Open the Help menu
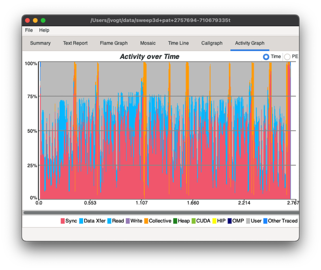The image size is (321, 270). coord(44,30)
